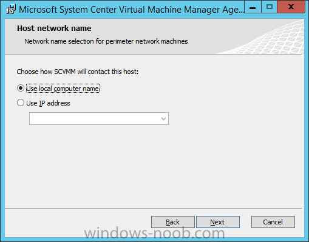
Task: Close the setup wizard with red X
Action: tap(291, 7)
